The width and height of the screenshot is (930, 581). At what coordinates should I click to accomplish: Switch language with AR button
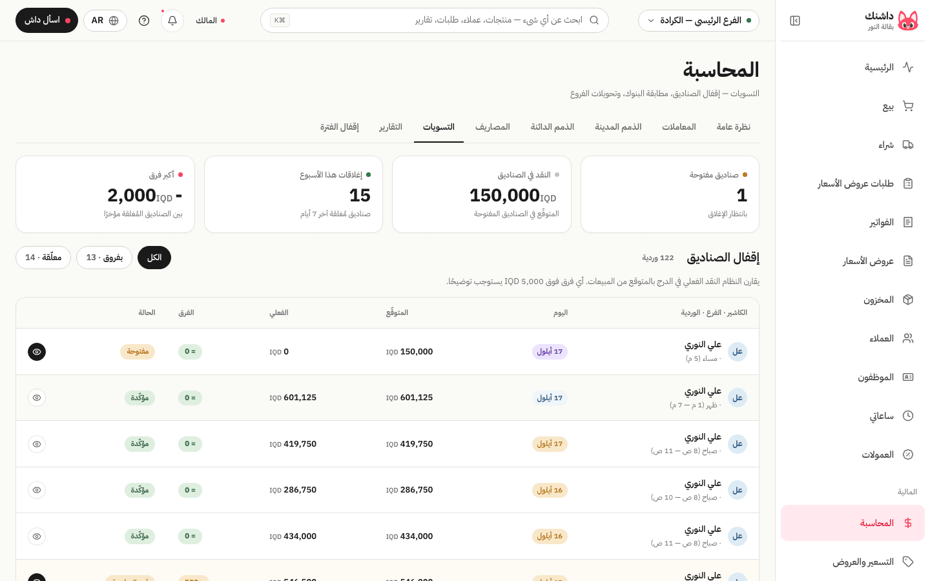coord(105,21)
